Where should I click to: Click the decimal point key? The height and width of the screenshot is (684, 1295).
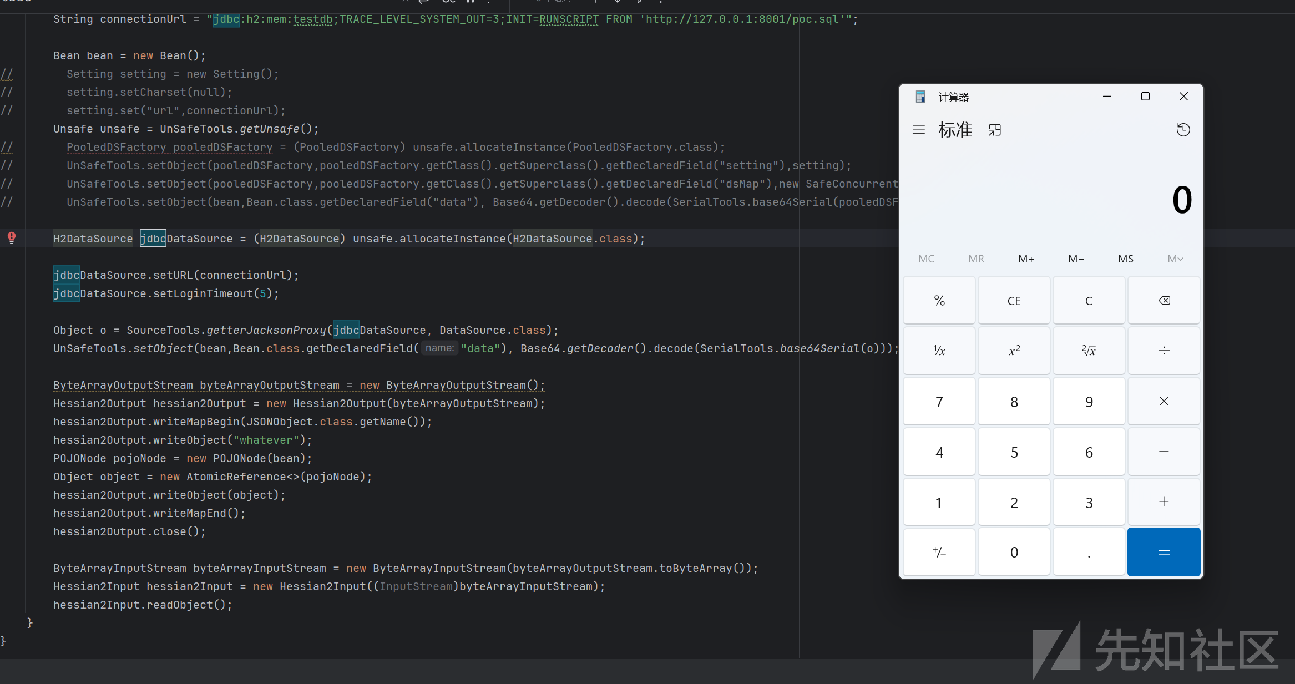1089,552
